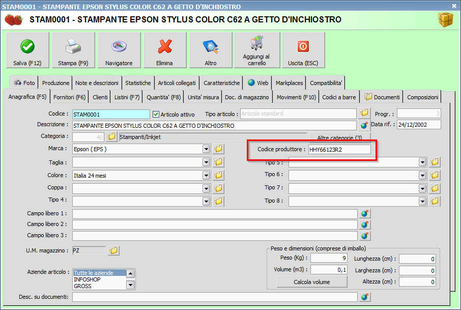Switch to the Foto tab

[x=24, y=83]
